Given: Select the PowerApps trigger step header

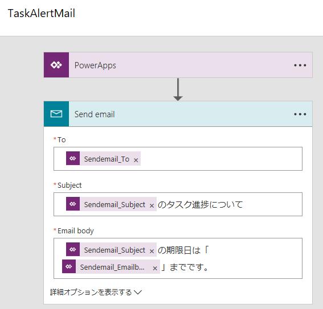Looking at the screenshot, I should point(178,65).
